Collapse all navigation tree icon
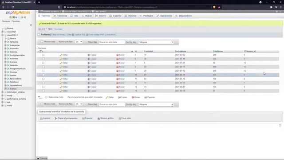284x160 pixels. 31,25
